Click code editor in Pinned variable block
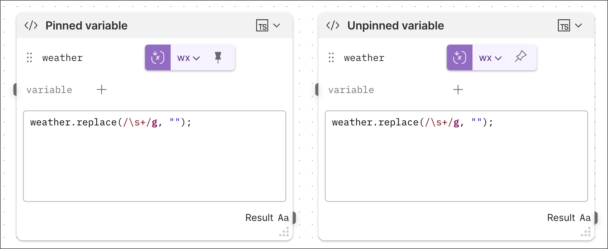The image size is (608, 249). (x=155, y=156)
